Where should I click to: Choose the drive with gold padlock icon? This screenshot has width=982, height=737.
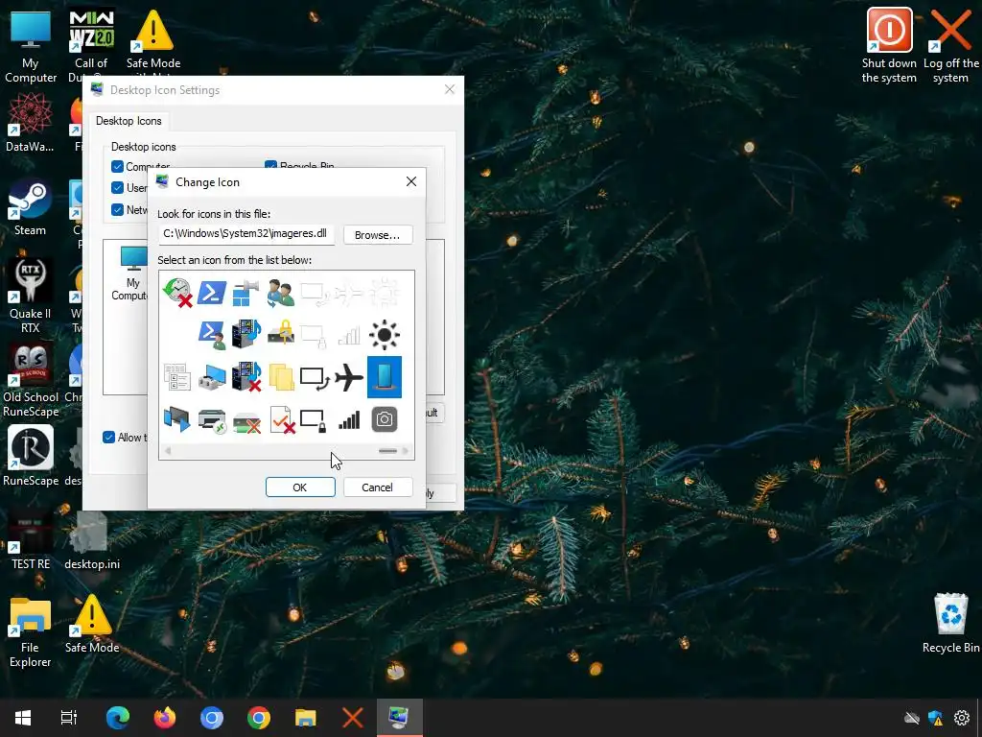(x=281, y=333)
